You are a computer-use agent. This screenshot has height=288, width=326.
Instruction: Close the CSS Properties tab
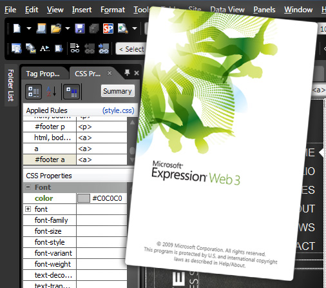click(x=110, y=73)
